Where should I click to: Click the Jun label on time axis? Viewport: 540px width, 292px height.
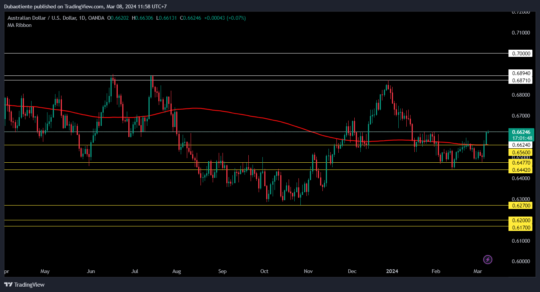tap(91, 272)
